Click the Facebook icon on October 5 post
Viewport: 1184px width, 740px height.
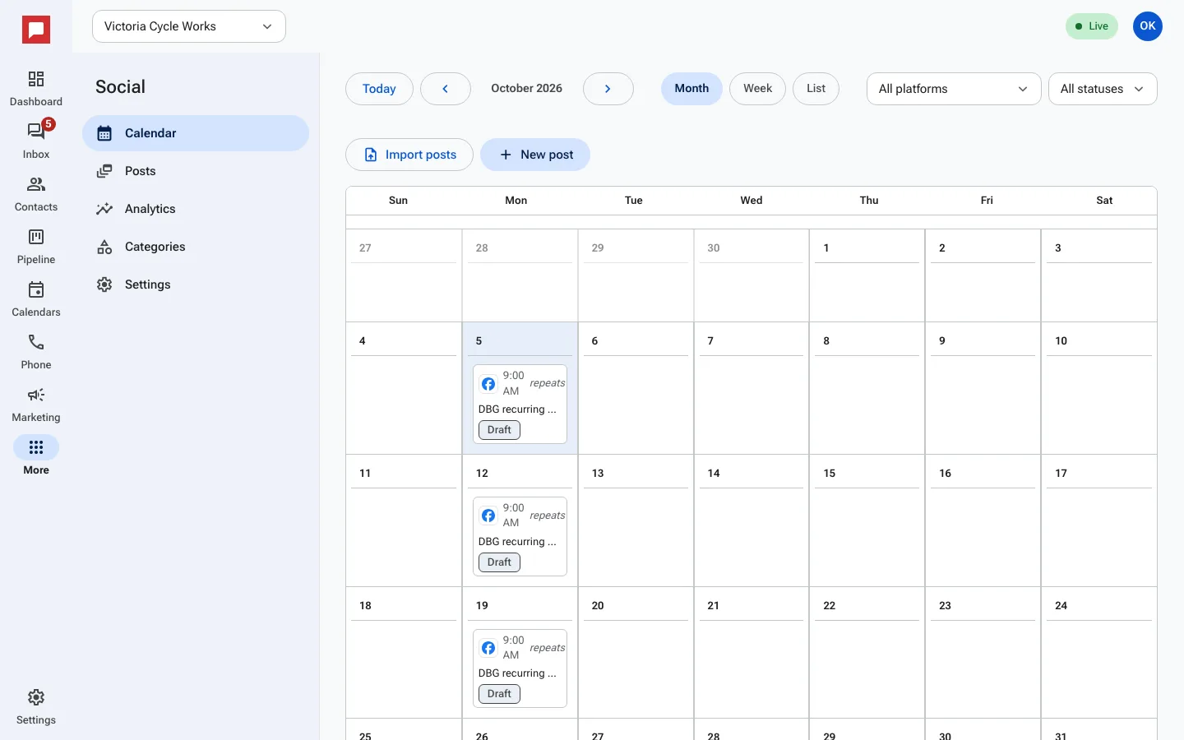point(488,384)
